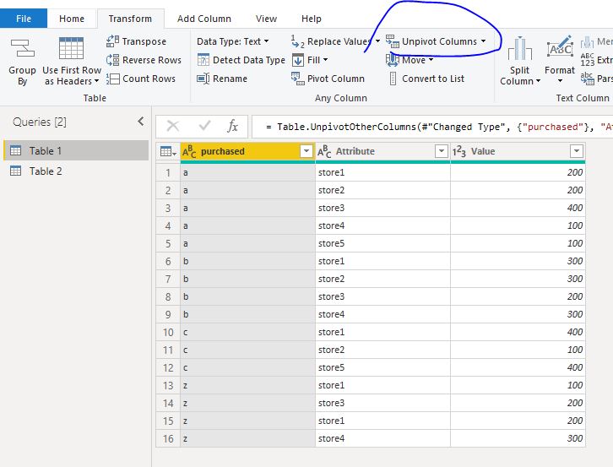Collapse the Queries pane chevron
Viewport: 613px width, 467px height.
click(x=141, y=122)
